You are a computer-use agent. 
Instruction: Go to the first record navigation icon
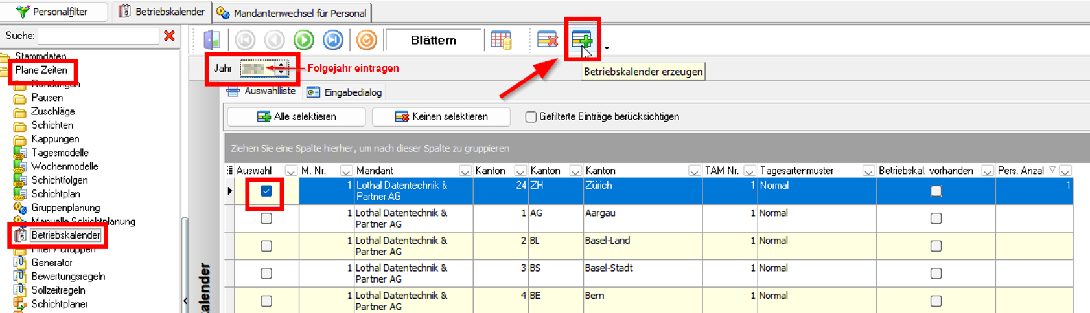[x=245, y=40]
